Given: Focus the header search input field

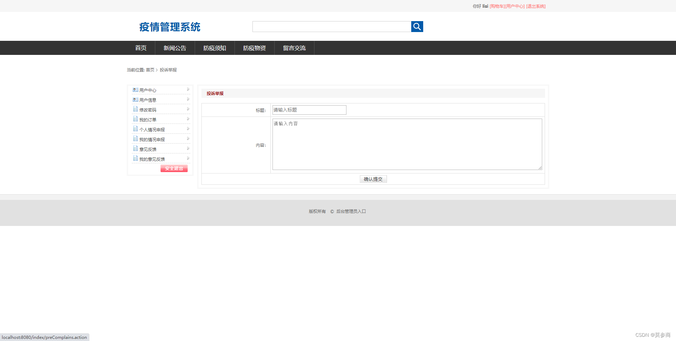Looking at the screenshot, I should 332,26.
